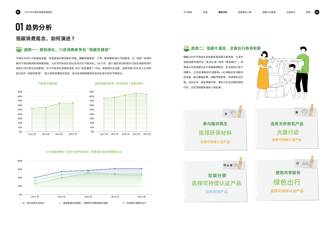Click the leaf icon beside 趋势一 heading

coord(18,49)
